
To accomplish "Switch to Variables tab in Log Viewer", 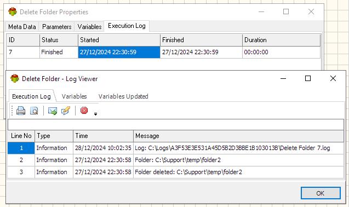I will click(x=74, y=96).
